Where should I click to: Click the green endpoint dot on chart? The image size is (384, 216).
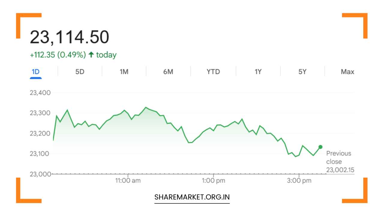pos(320,147)
